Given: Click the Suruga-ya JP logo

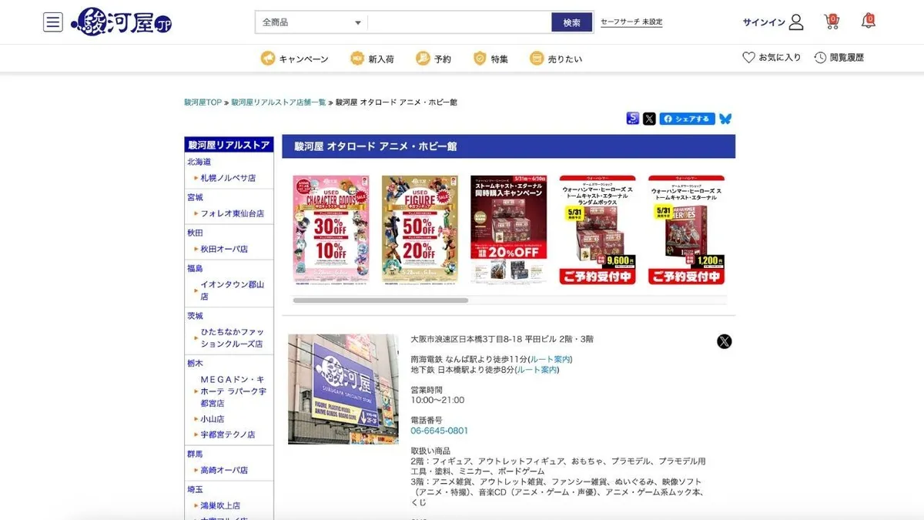Looking at the screenshot, I should click(x=121, y=22).
